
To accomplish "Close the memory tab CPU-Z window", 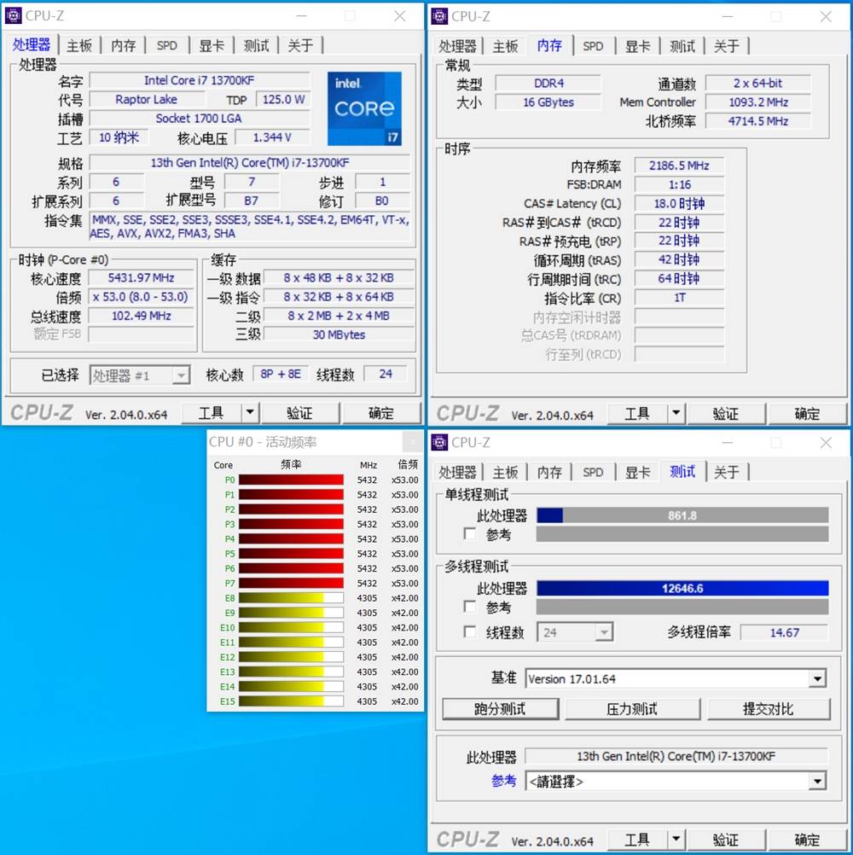I will click(x=826, y=15).
